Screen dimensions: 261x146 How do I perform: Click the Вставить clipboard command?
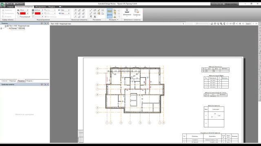pyautogui.click(x=7, y=17)
